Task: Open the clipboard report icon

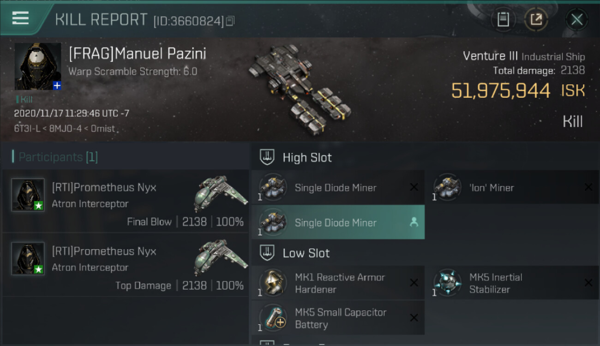Action: click(503, 19)
